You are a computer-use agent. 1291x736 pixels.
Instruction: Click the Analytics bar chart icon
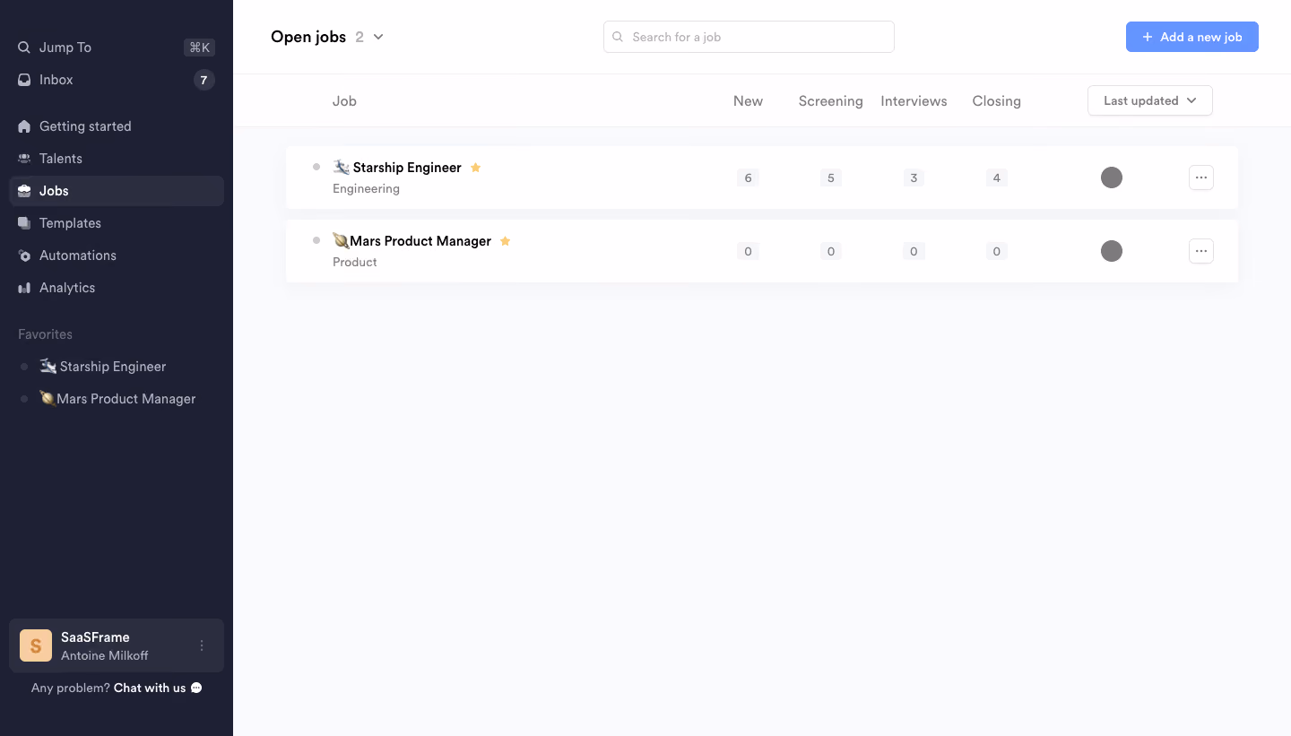(x=24, y=288)
